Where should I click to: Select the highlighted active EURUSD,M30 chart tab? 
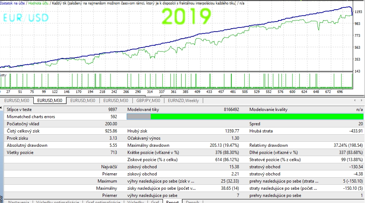tap(50, 101)
